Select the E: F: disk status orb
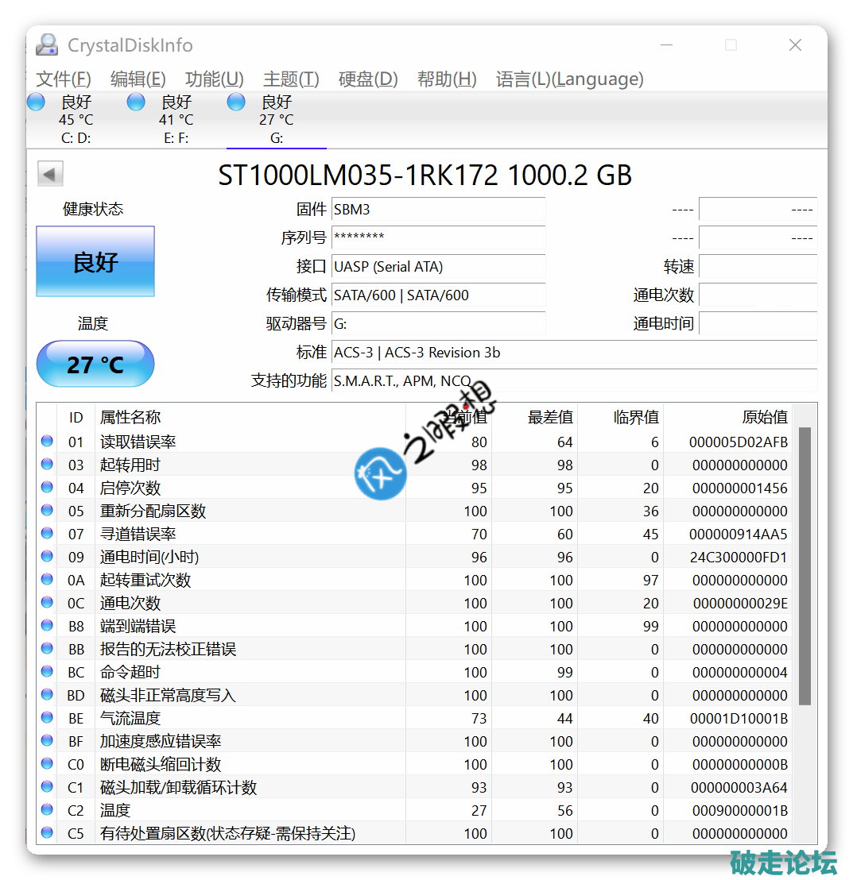 (137, 102)
